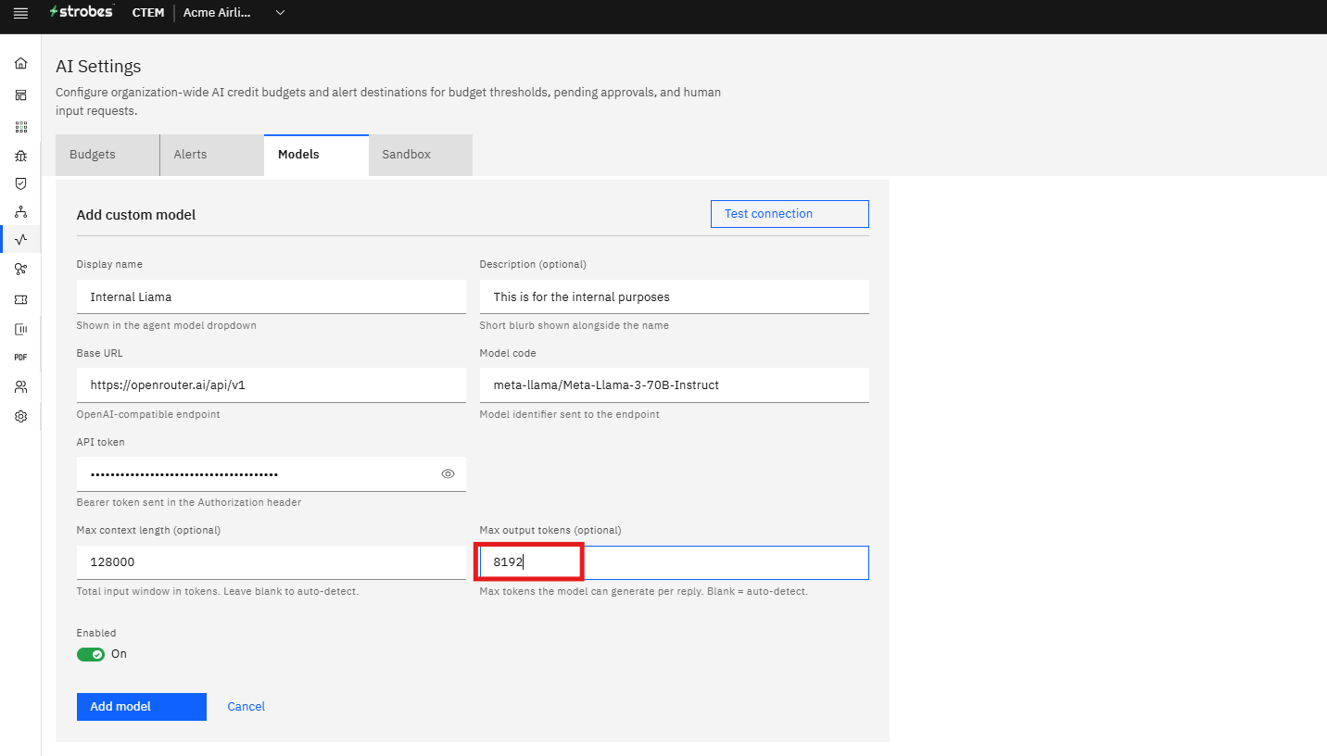Click the Test connection button
This screenshot has height=756, width=1327.
[790, 214]
